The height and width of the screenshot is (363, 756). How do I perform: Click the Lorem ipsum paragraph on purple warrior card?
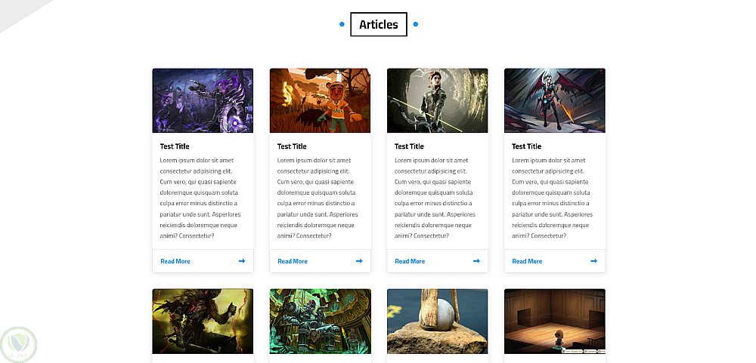click(x=200, y=198)
